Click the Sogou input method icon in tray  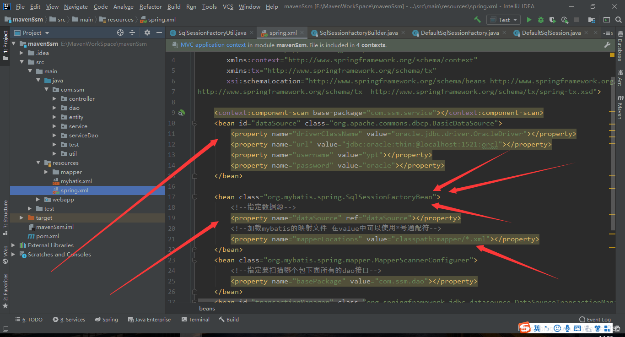pos(524,328)
